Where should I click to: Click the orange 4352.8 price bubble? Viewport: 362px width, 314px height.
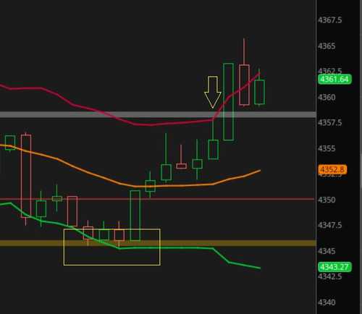point(332,169)
